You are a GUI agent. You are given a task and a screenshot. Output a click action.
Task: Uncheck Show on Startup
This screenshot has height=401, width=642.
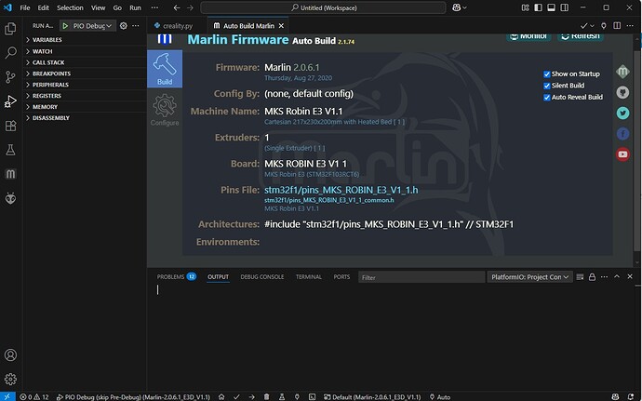coord(546,74)
